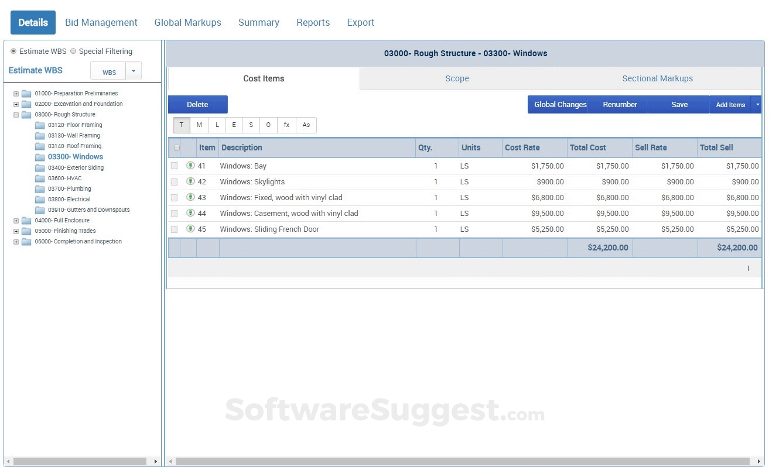The image size is (769, 467).
Task: Open the WBS dropdown
Action: pos(133,71)
